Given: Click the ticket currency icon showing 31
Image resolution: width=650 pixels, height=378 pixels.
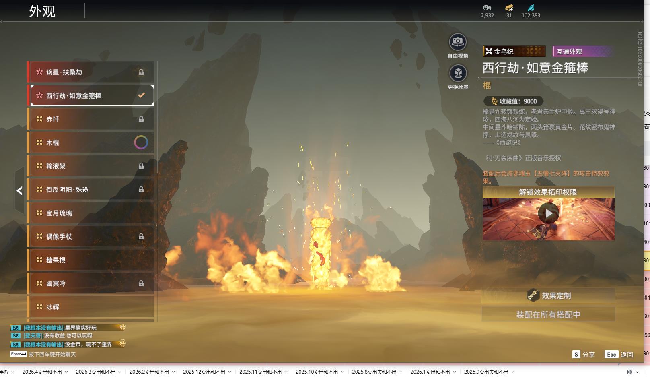Looking at the screenshot, I should point(509,8).
